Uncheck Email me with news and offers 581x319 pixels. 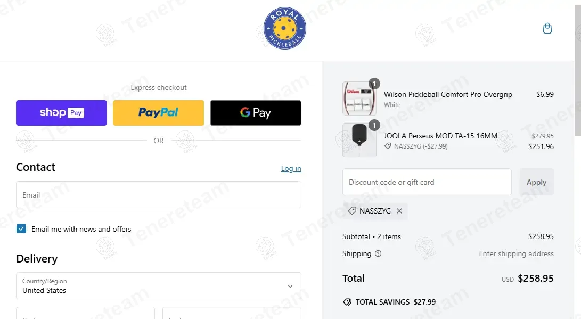click(21, 228)
